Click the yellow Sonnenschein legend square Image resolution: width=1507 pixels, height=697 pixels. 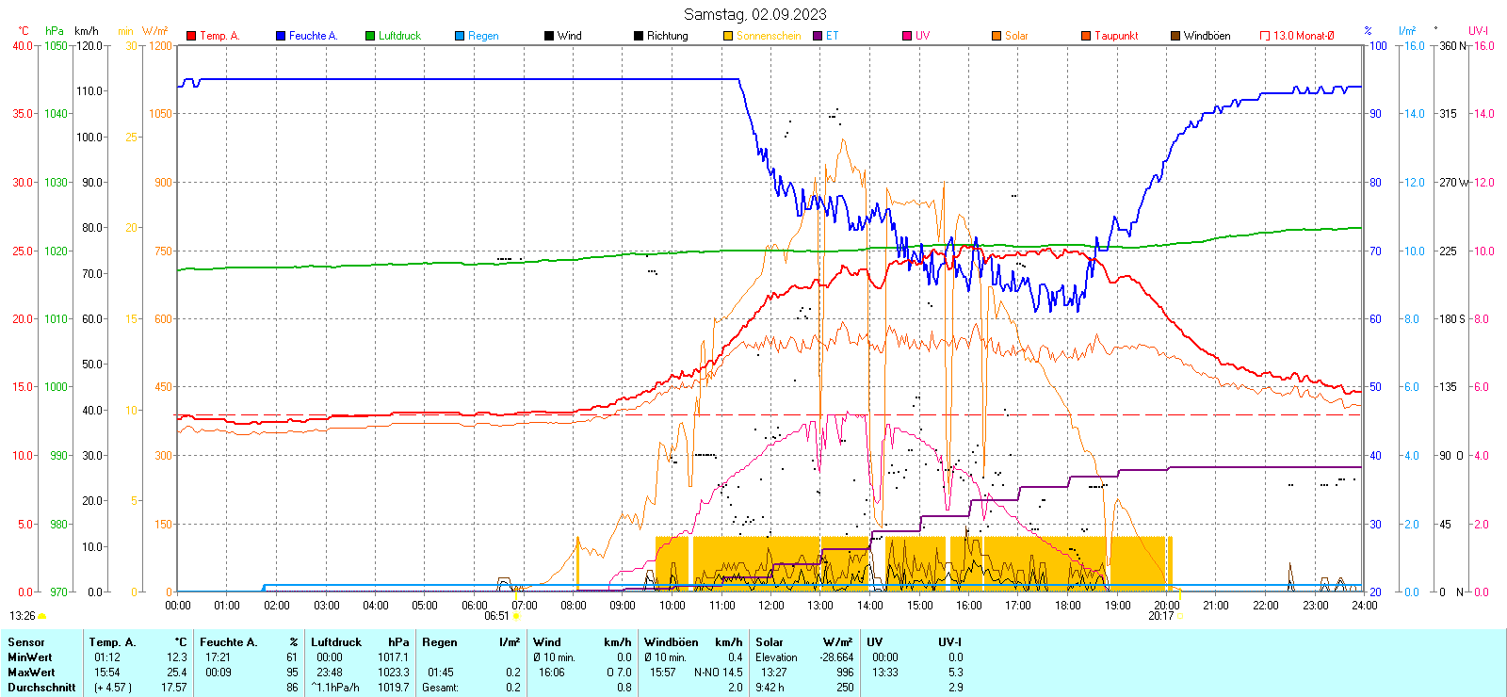(x=728, y=36)
